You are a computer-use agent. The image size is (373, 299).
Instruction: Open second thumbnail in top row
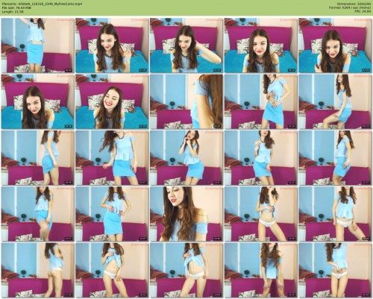pyautogui.click(x=112, y=45)
